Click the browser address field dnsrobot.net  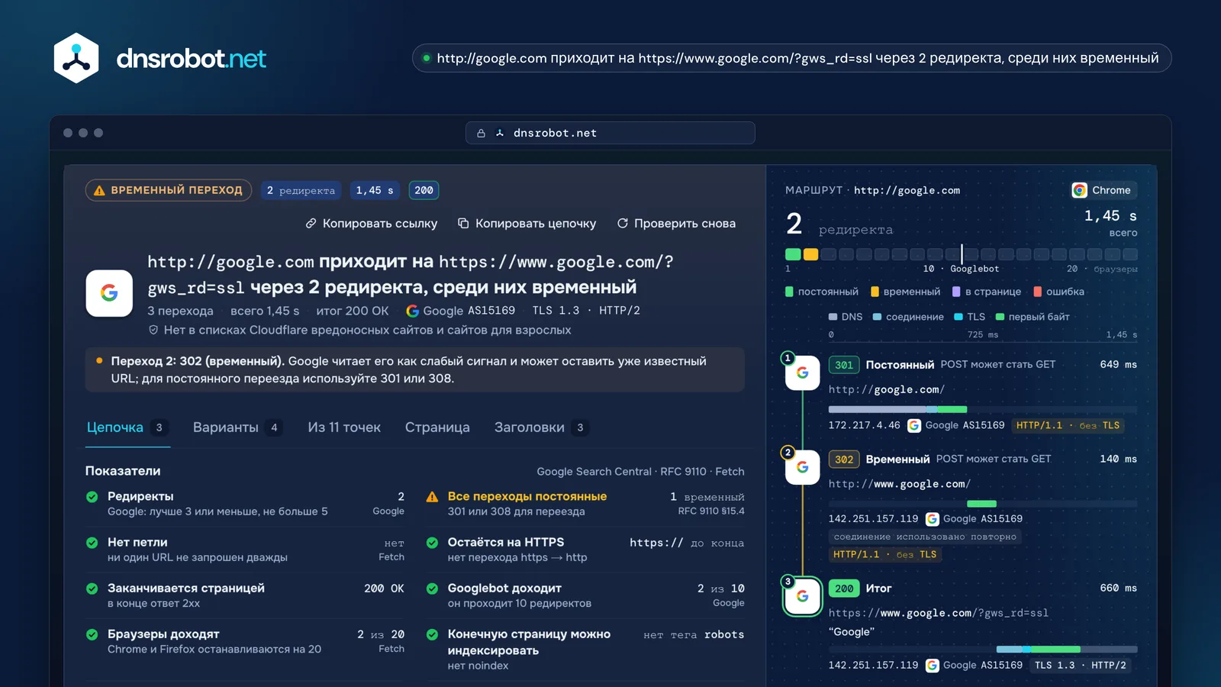[610, 133]
